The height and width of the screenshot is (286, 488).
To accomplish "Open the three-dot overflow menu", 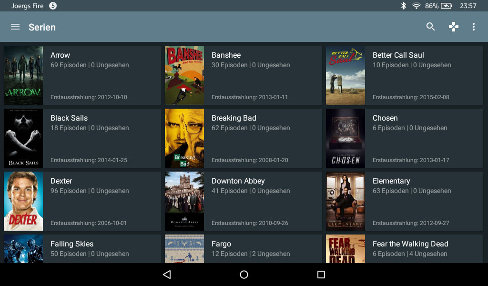I will pos(473,27).
